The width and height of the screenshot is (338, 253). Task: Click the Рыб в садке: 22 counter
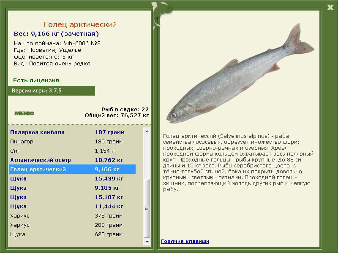[125, 109]
